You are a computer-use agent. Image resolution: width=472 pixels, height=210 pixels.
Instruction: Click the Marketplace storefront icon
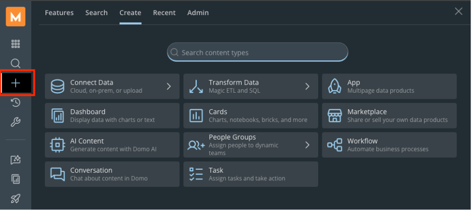pos(335,116)
